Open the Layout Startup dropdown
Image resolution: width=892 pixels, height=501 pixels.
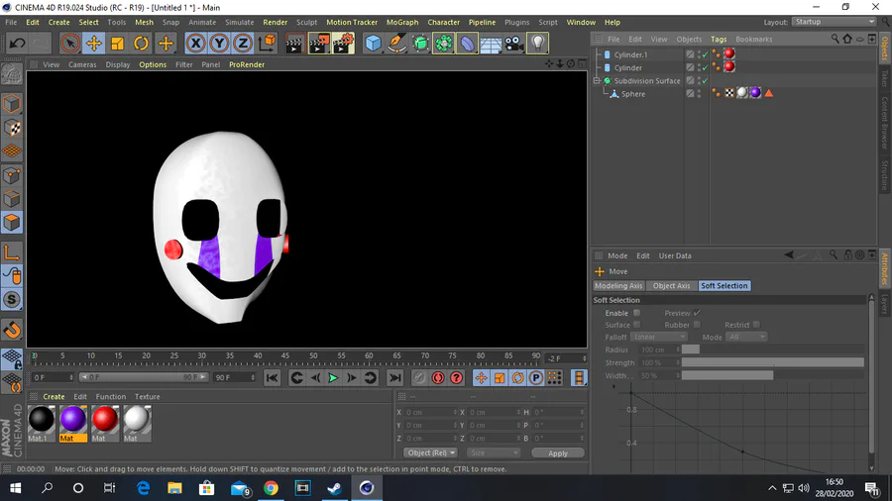(x=834, y=22)
